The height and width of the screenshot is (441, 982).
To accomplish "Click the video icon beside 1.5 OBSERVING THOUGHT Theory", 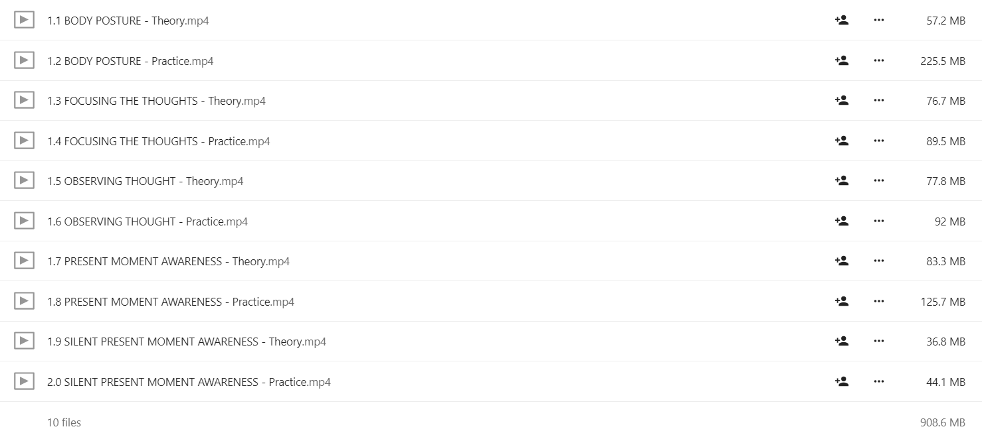I will (x=24, y=180).
